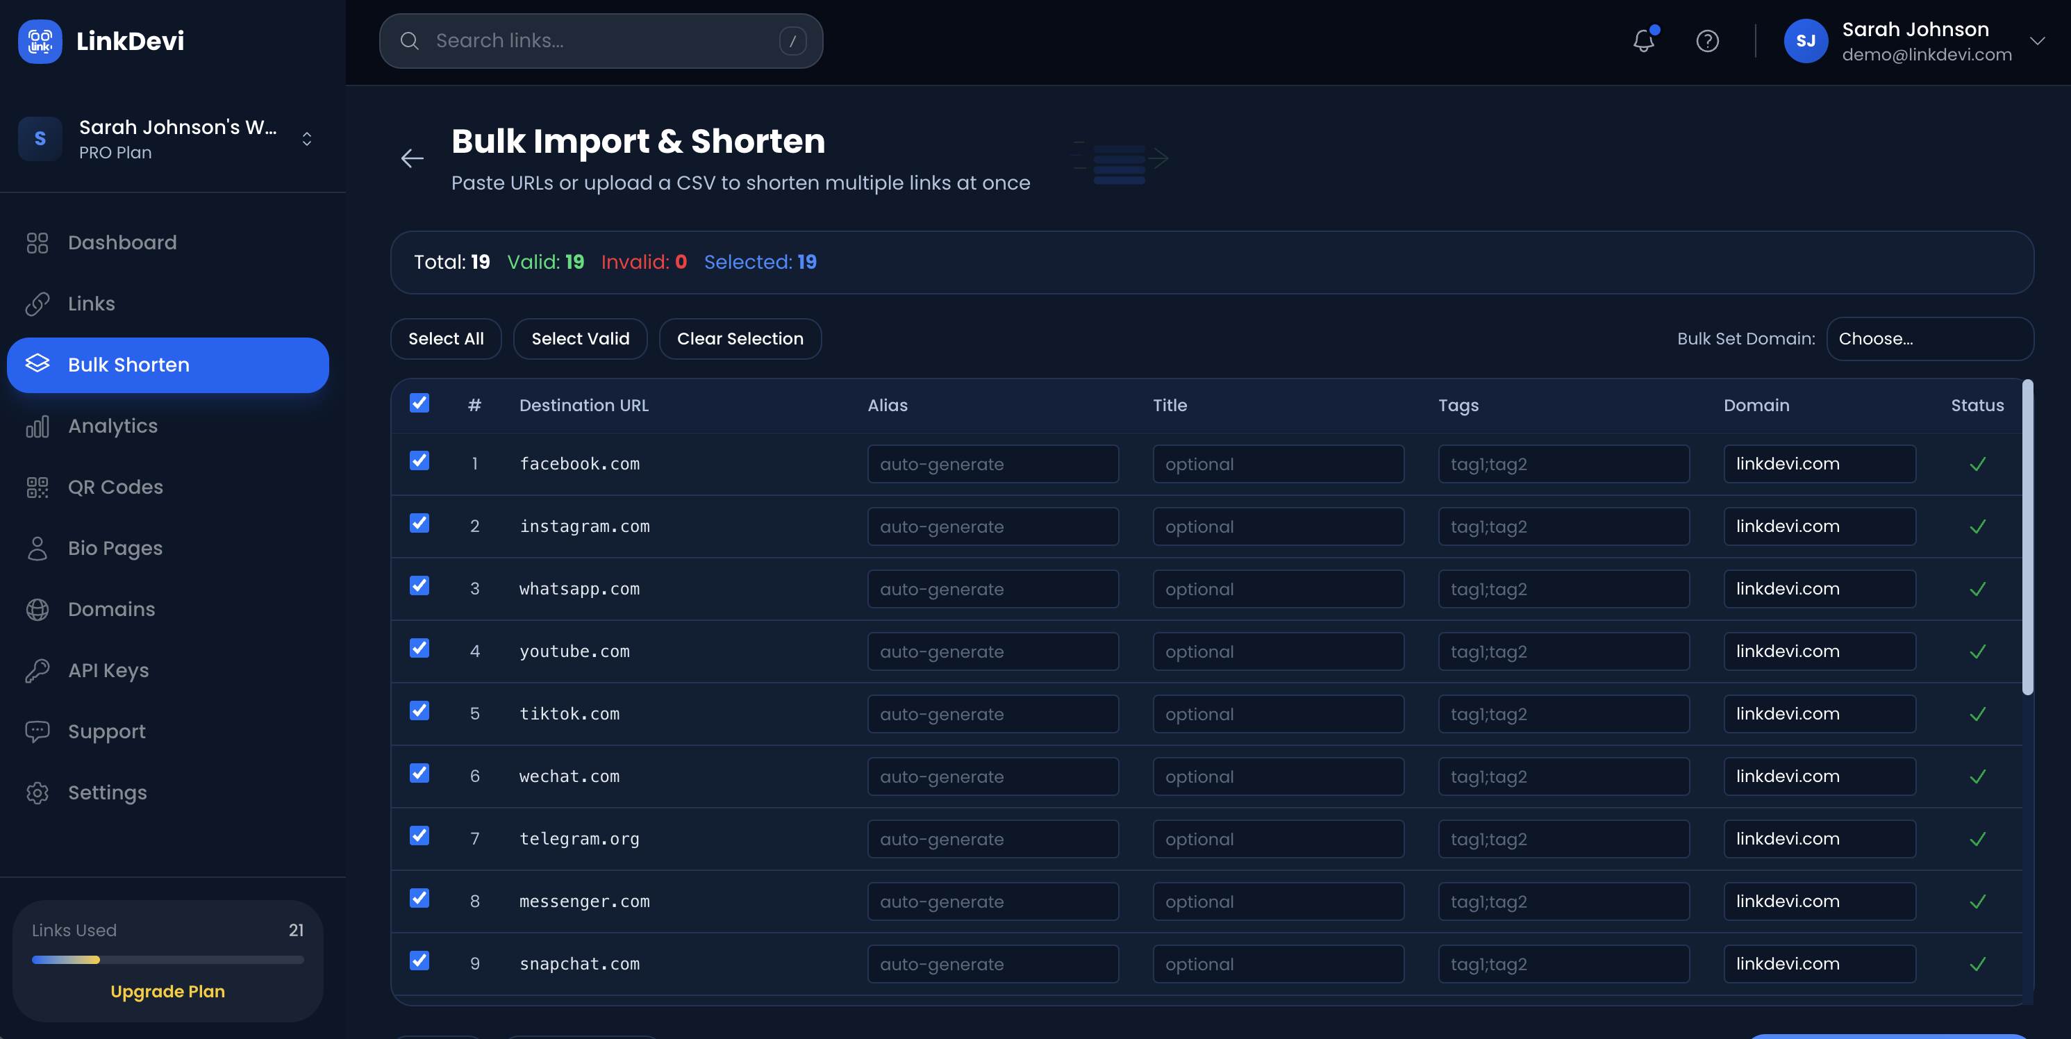The height and width of the screenshot is (1039, 2071).
Task: Focus the Search links input field
Action: (x=601, y=41)
